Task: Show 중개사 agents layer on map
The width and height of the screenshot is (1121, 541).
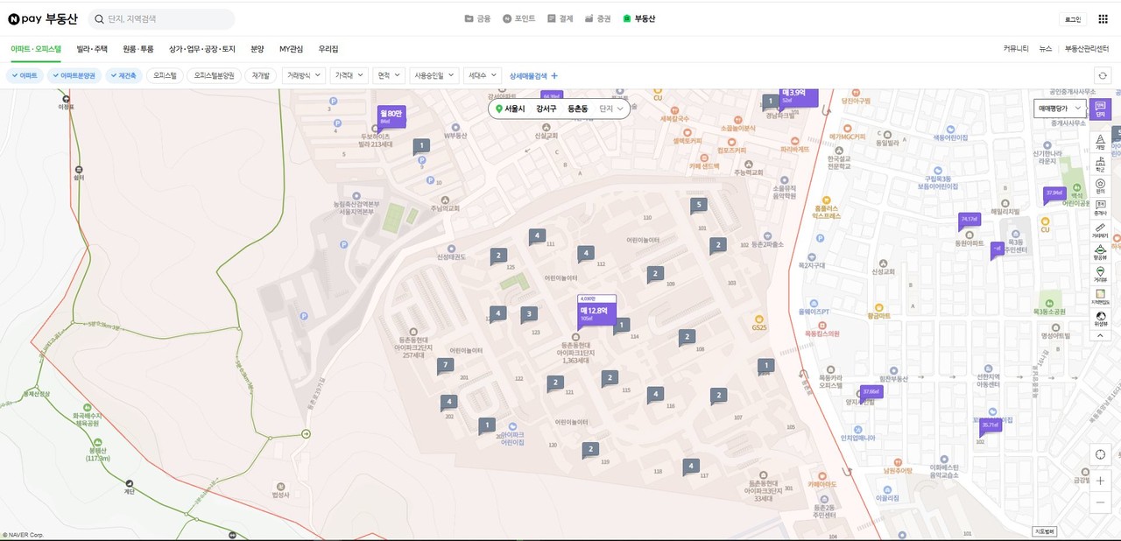Action: 1101,207
